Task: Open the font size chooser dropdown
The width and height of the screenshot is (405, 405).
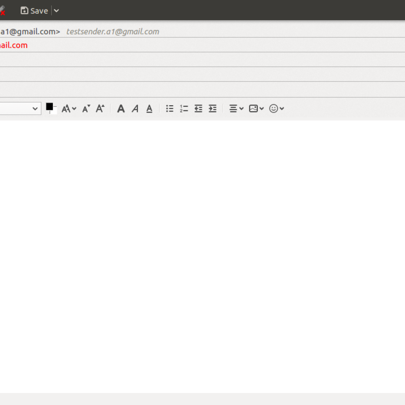Action: (x=69, y=108)
